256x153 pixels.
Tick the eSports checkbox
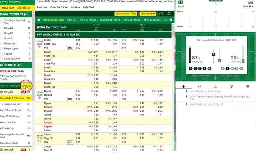coord(1,53)
